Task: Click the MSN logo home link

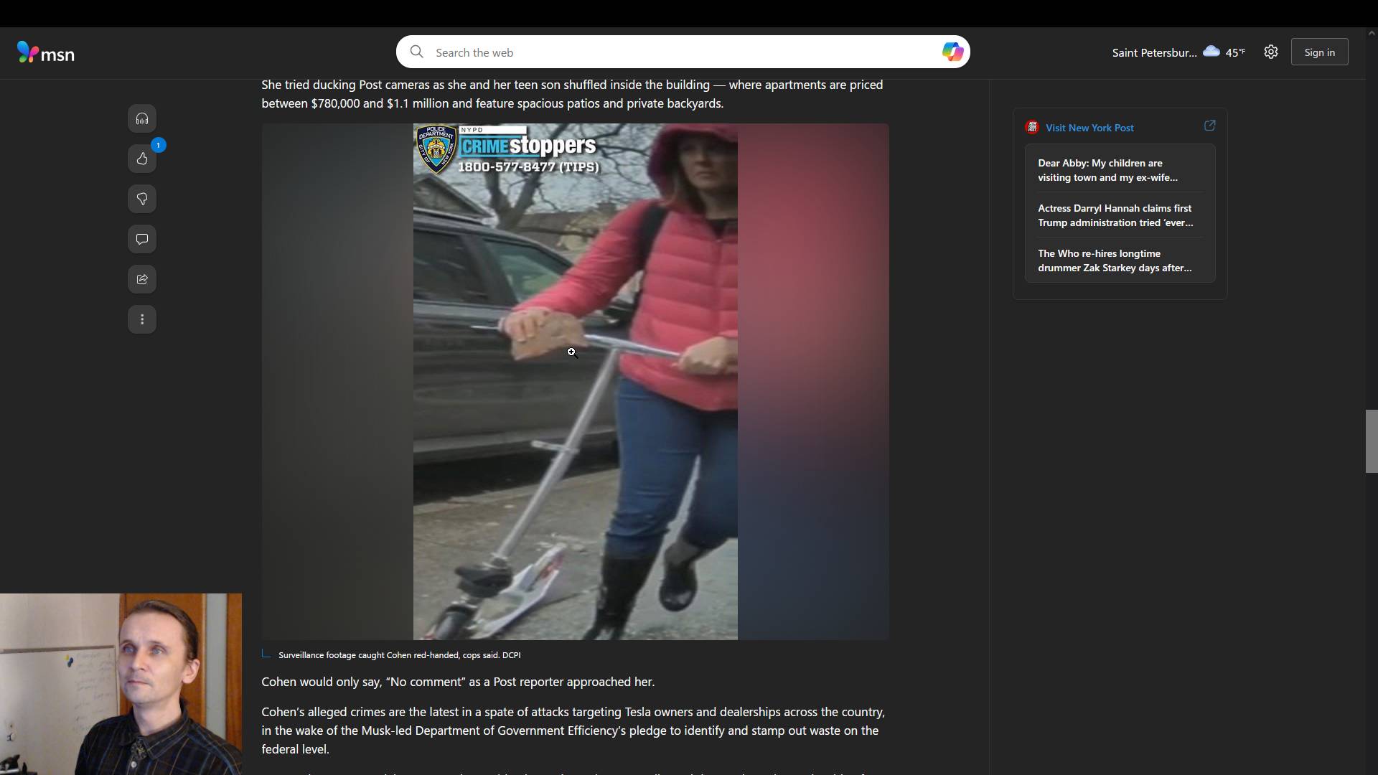Action: pos(46,52)
